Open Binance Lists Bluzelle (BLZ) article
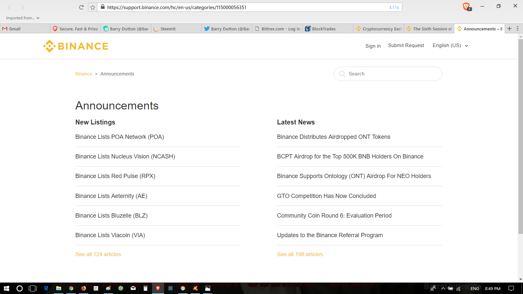Image resolution: width=523 pixels, height=294 pixels. click(x=111, y=216)
